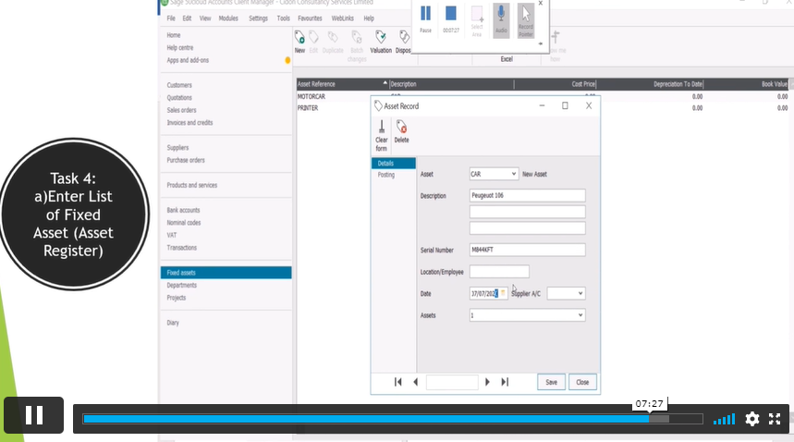This screenshot has width=794, height=442.
Task: Open the date calendar picker
Action: tap(503, 293)
